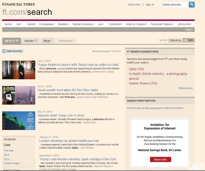This screenshot has width=205, height=171.
Task: Open the Financial Times logo link
Action: click(x=18, y=4)
